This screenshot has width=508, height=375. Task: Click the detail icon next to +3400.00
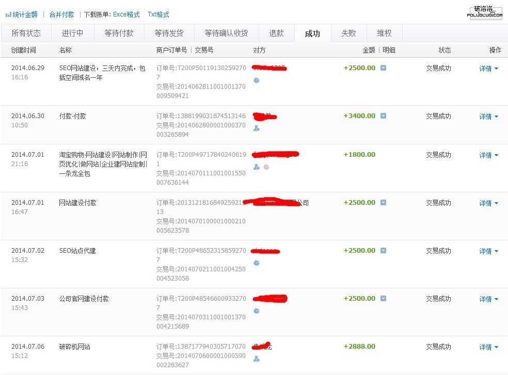(383, 116)
